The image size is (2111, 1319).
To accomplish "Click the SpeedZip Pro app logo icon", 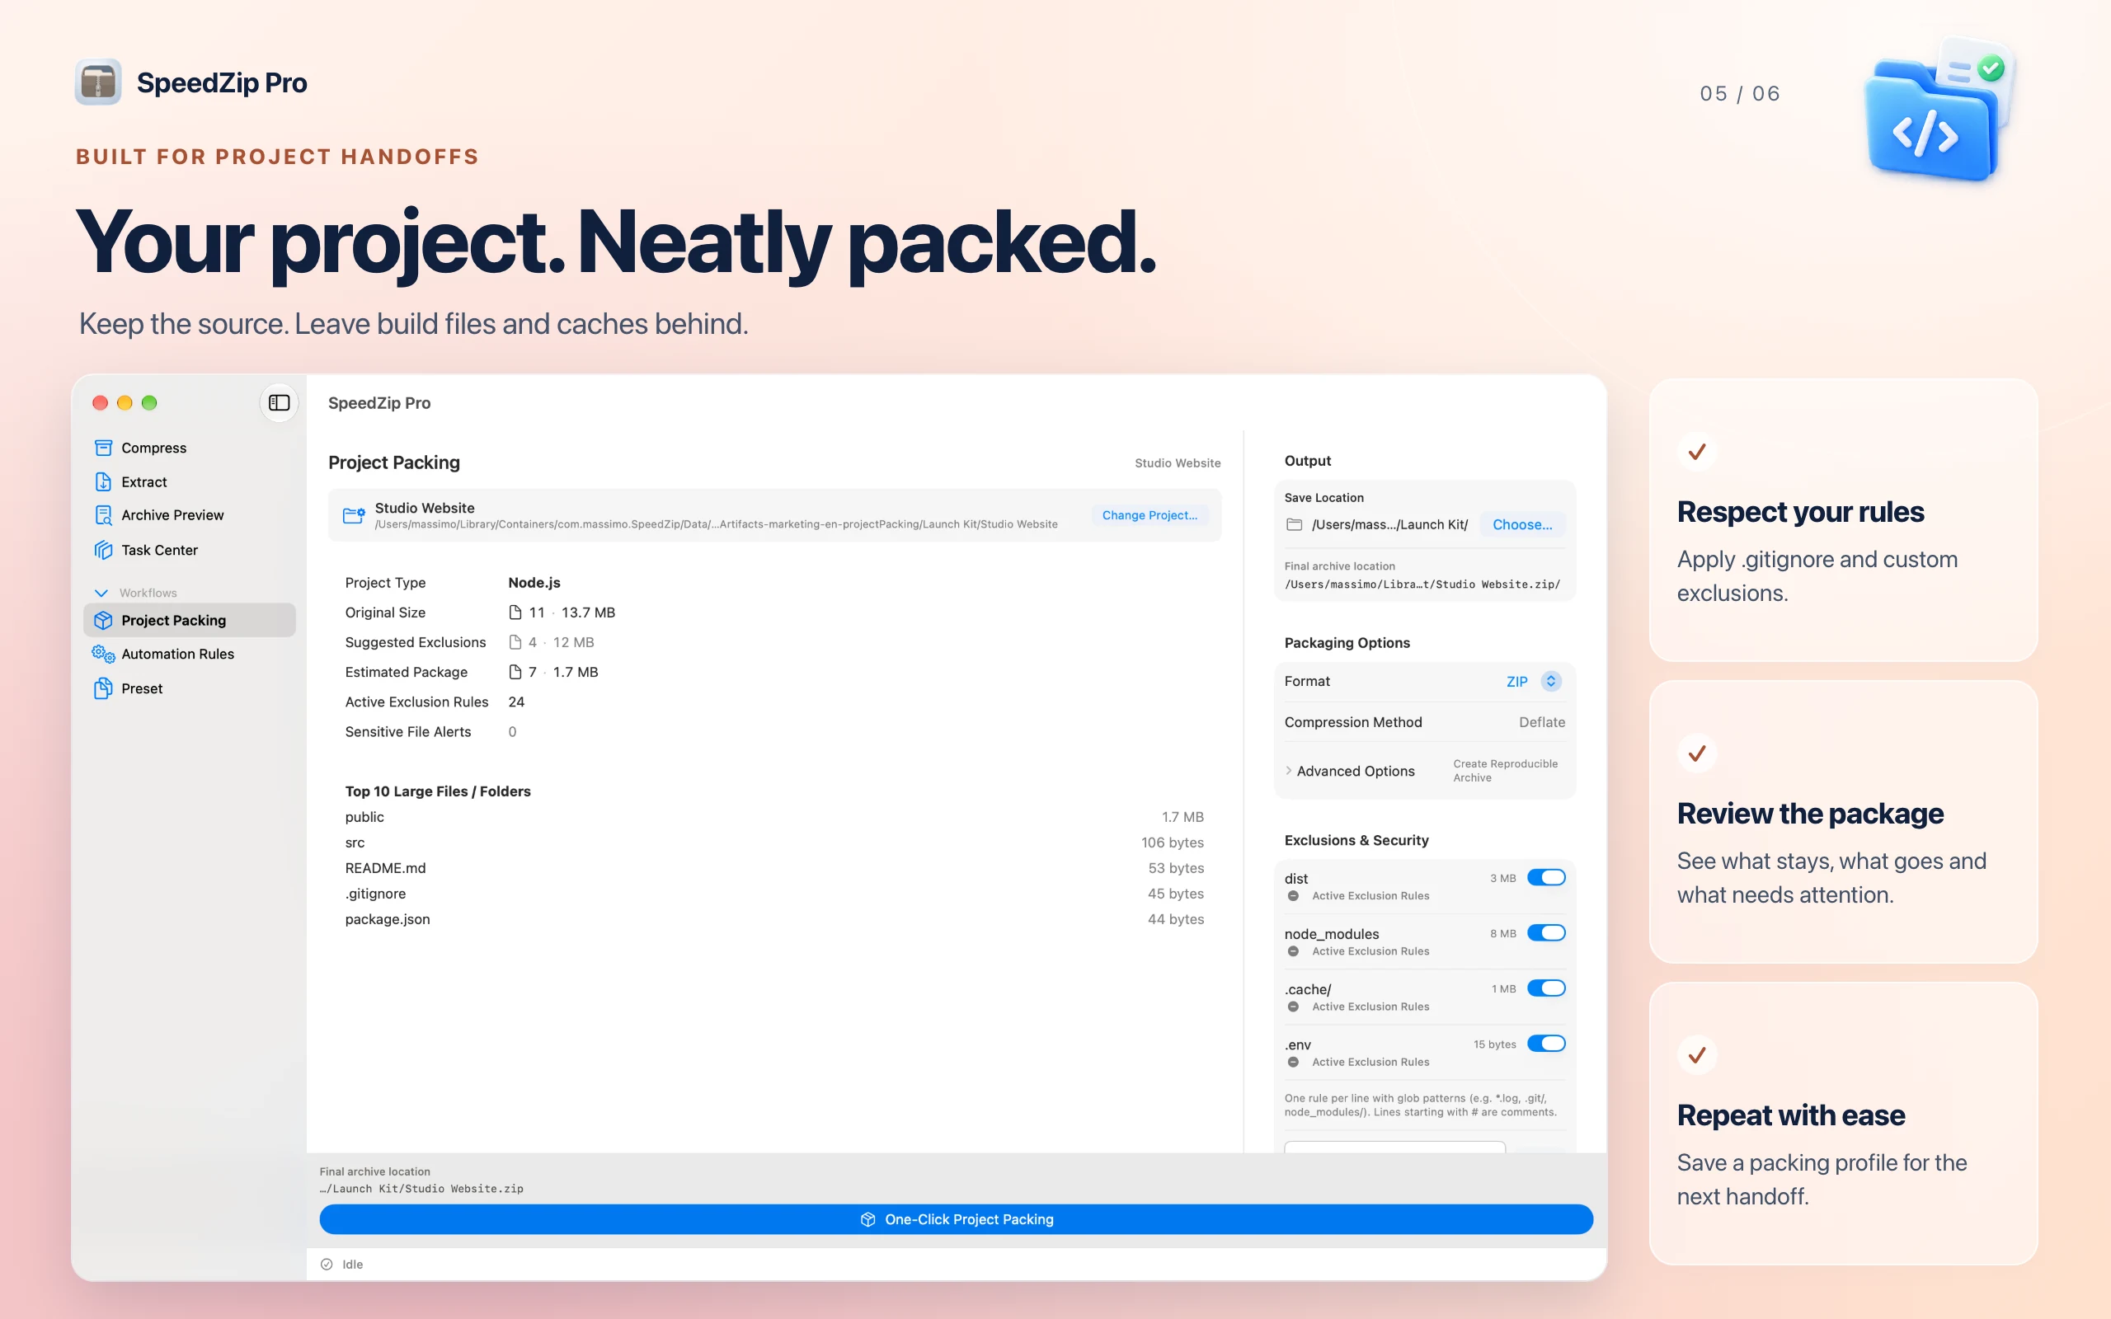I will pyautogui.click(x=97, y=82).
